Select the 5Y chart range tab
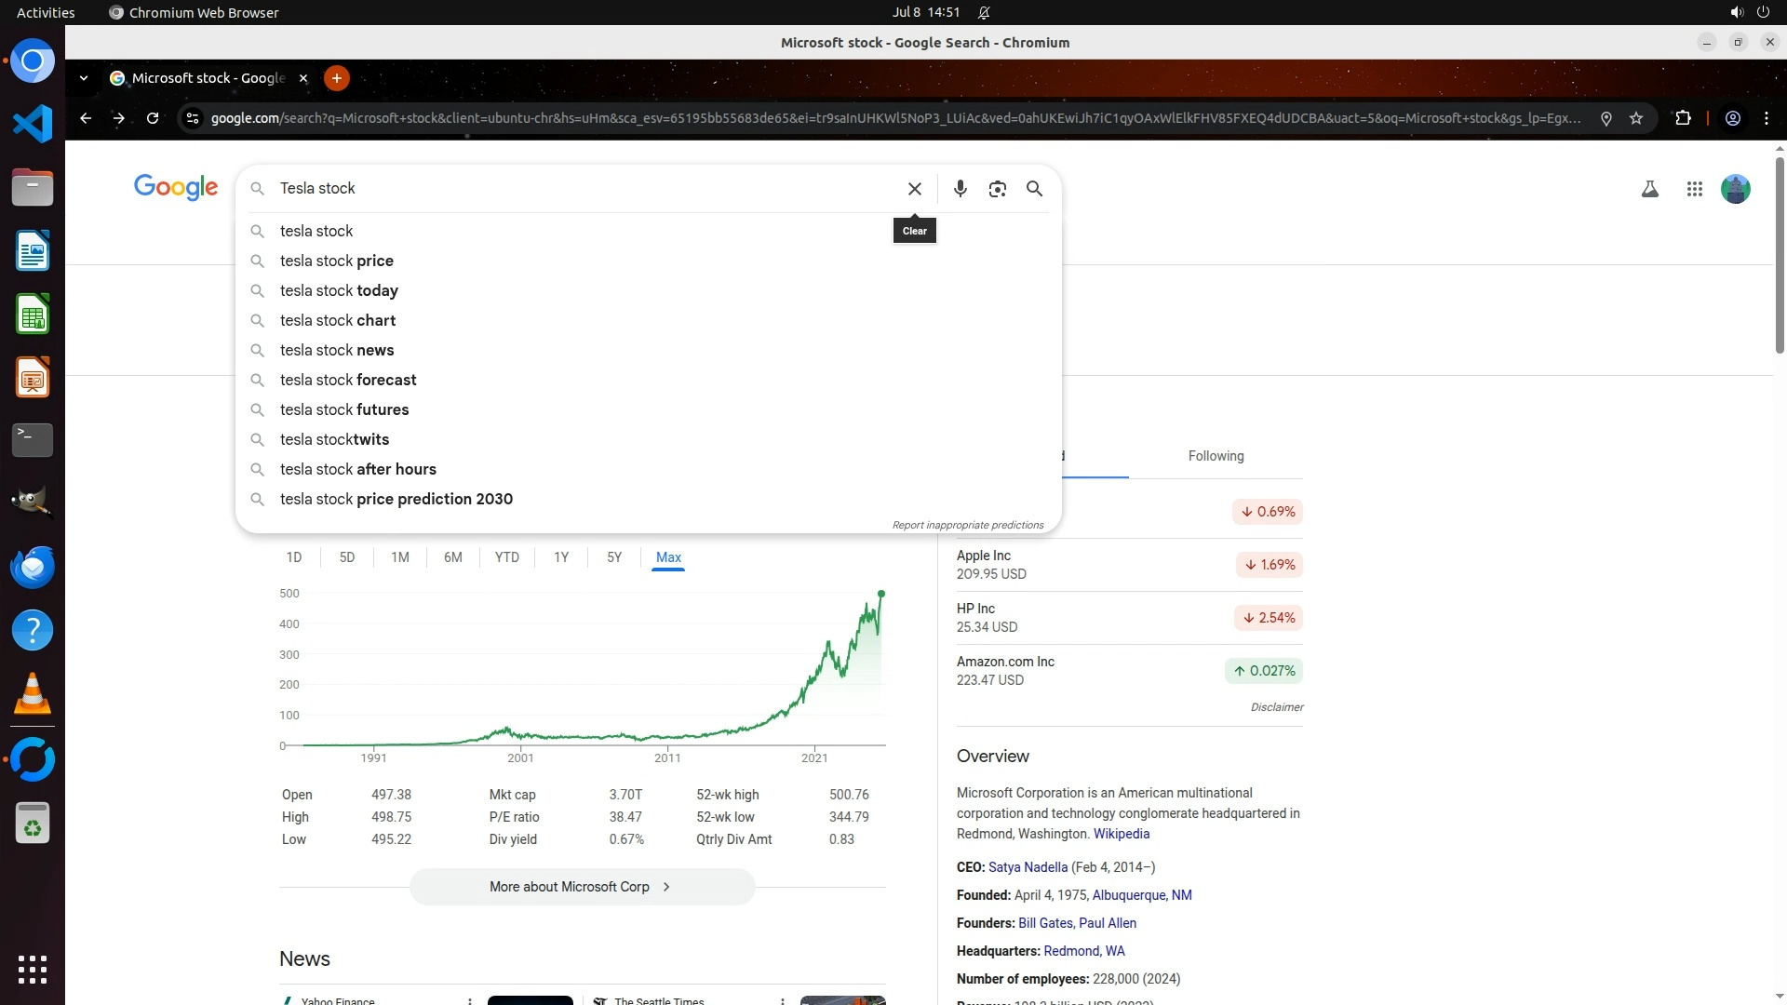Image resolution: width=1787 pixels, height=1005 pixels. [x=613, y=557]
